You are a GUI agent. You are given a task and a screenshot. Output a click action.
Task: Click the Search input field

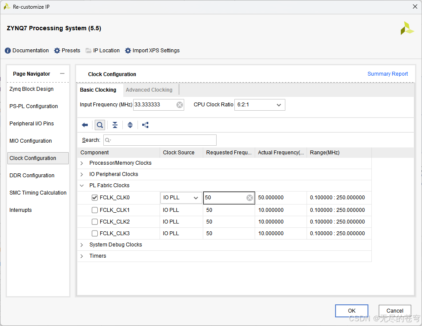click(x=160, y=140)
